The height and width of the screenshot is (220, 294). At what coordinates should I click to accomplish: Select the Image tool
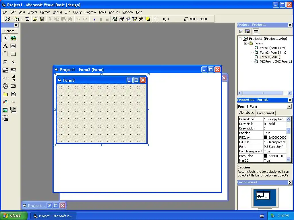click(x=5, y=110)
